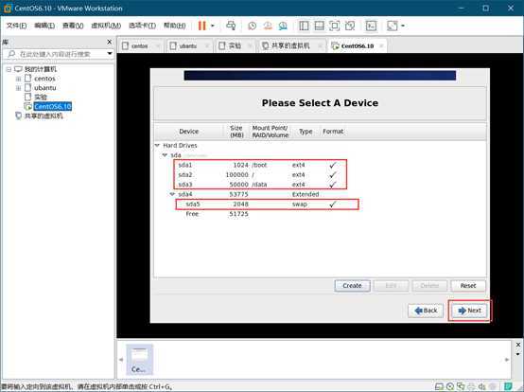The image size is (524, 392).
Task: Open the 编辑(E) menu
Action: pyautogui.click(x=44, y=26)
